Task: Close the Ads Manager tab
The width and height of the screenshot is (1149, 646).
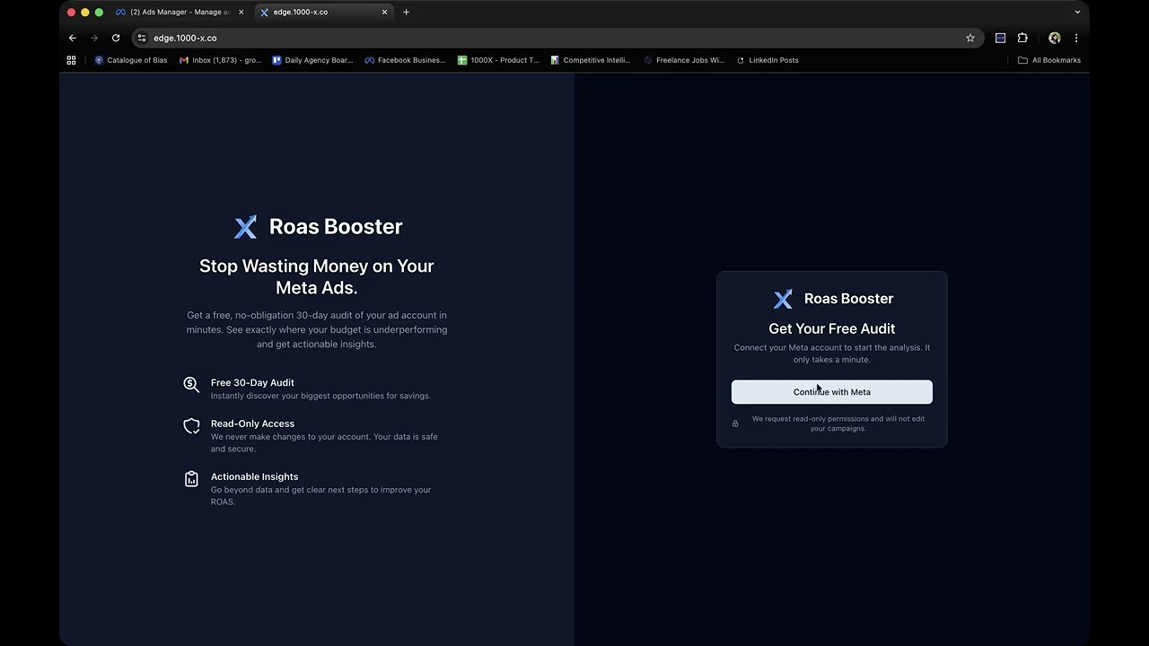Action: click(241, 13)
